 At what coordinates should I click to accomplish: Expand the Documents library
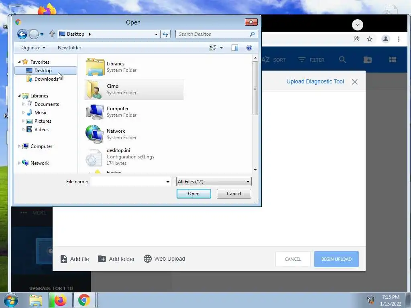click(x=23, y=104)
